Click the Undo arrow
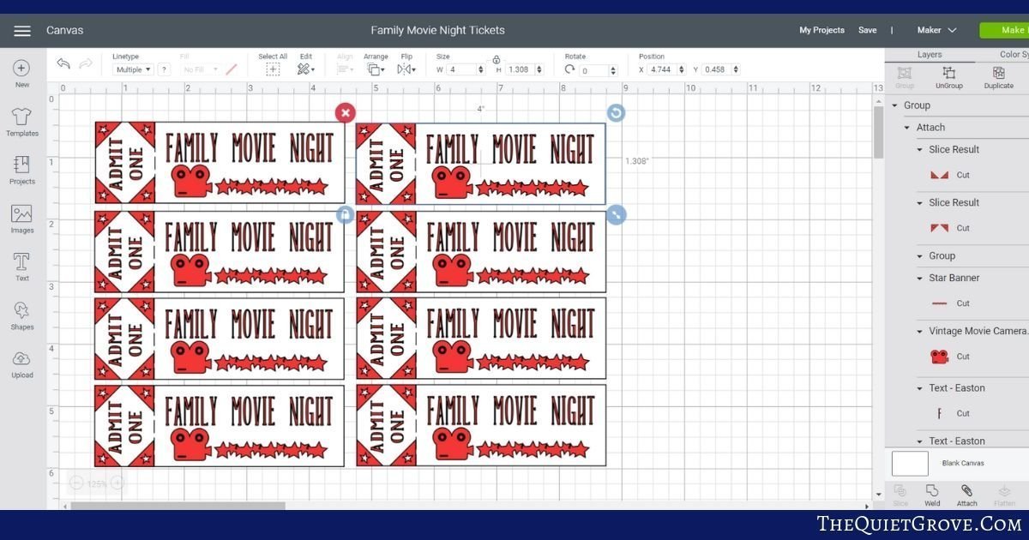This screenshot has height=540, width=1029. coord(63,63)
